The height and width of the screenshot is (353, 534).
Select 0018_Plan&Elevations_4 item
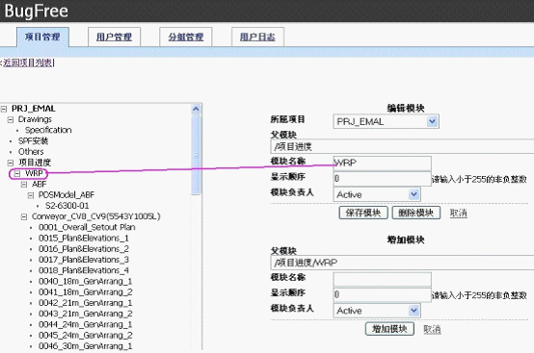tap(84, 271)
